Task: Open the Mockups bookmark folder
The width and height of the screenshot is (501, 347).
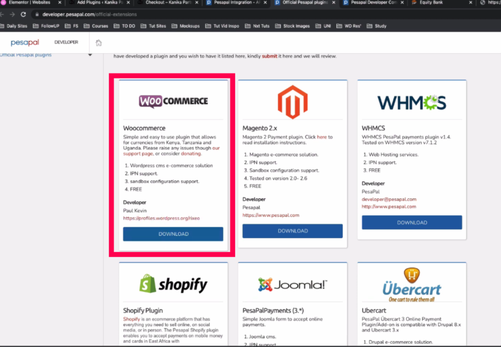Action: 186,26
